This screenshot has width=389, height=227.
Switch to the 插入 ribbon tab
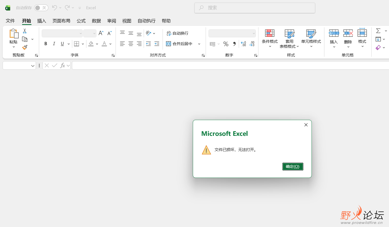coord(42,21)
